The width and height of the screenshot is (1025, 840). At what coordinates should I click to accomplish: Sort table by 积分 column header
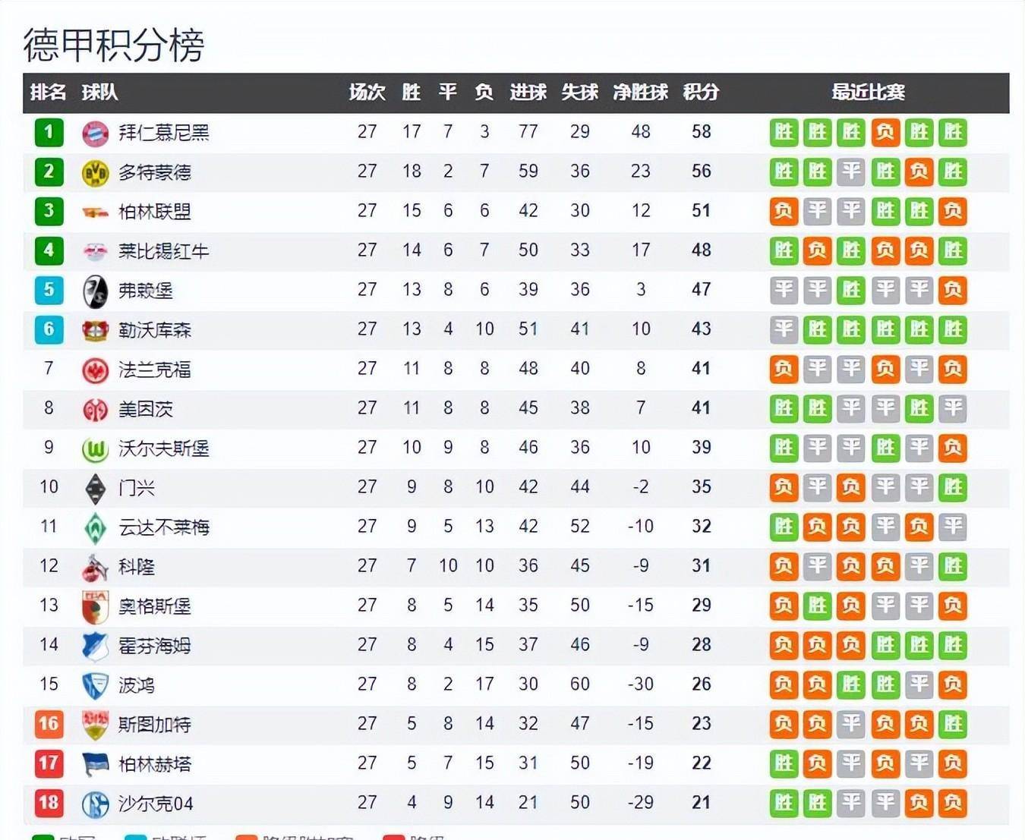coord(701,93)
